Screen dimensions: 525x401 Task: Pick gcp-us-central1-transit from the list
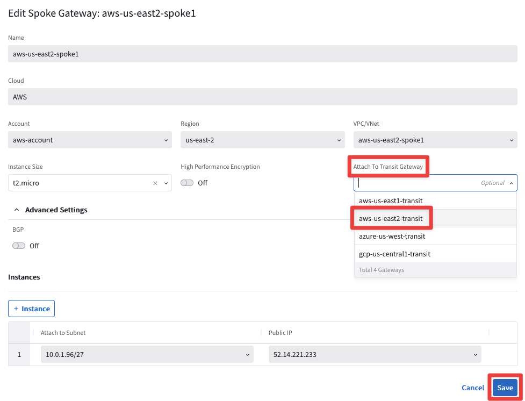pyautogui.click(x=394, y=254)
